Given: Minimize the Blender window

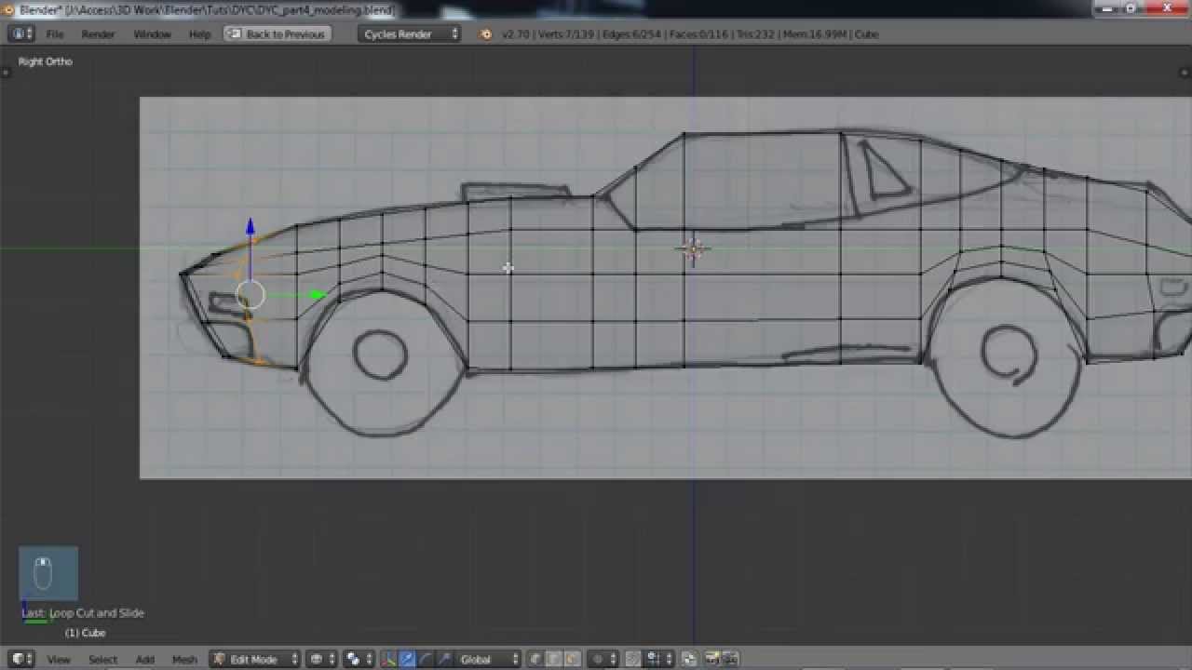Looking at the screenshot, I should pos(1107,7).
